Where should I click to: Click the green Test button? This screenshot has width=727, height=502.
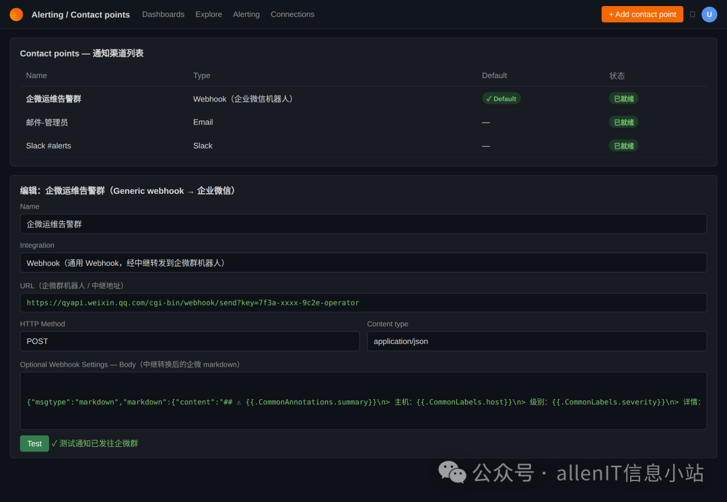point(34,443)
